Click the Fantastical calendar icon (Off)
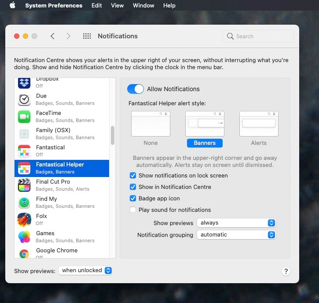319x303 pixels. point(24,151)
